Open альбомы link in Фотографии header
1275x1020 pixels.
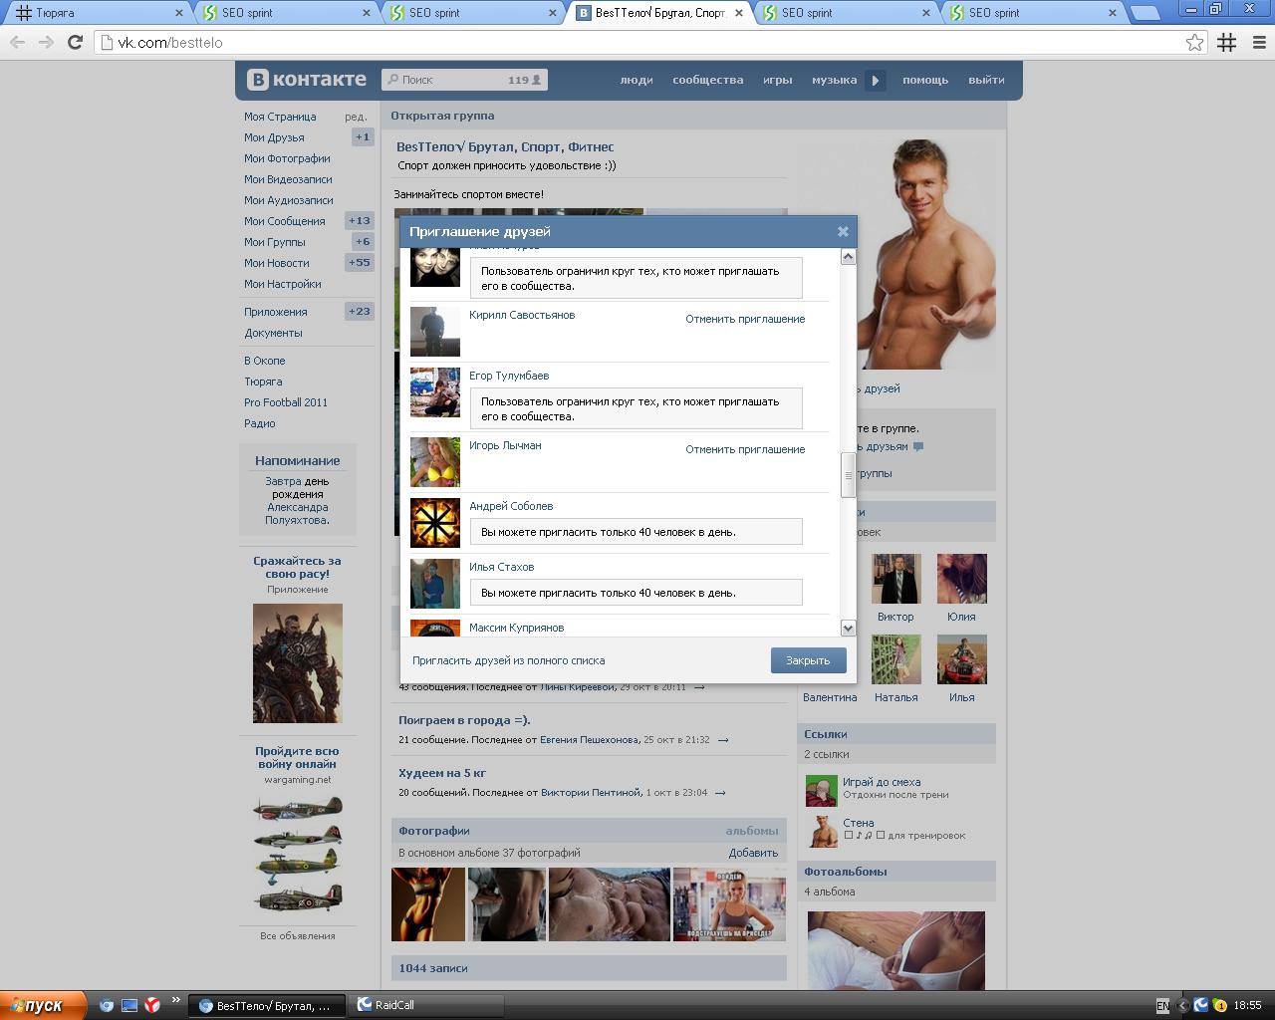tap(752, 831)
